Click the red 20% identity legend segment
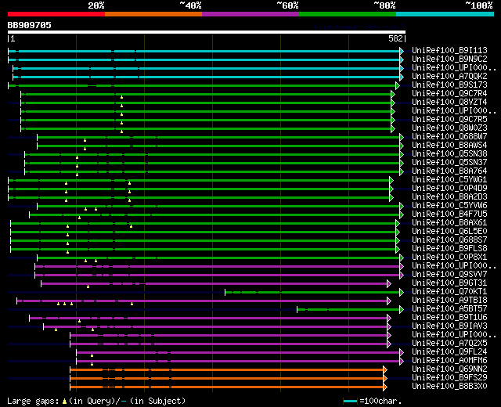Viewport: 501px width, 407px height. coord(56,14)
